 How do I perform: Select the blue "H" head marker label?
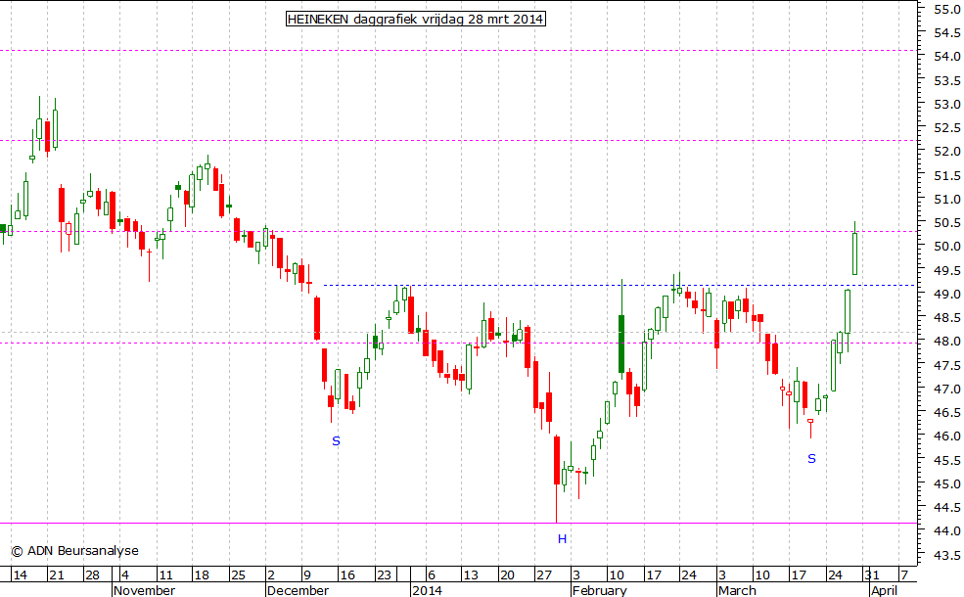pyautogui.click(x=562, y=539)
